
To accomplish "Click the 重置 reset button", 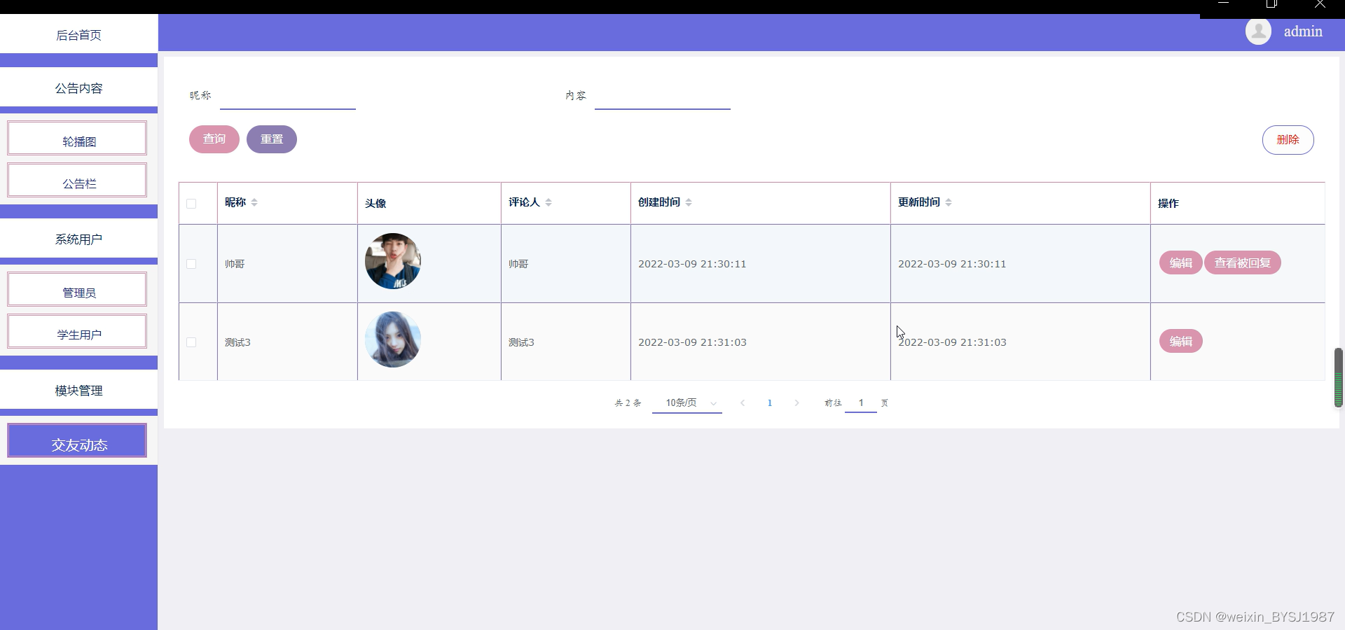I will tap(272, 139).
